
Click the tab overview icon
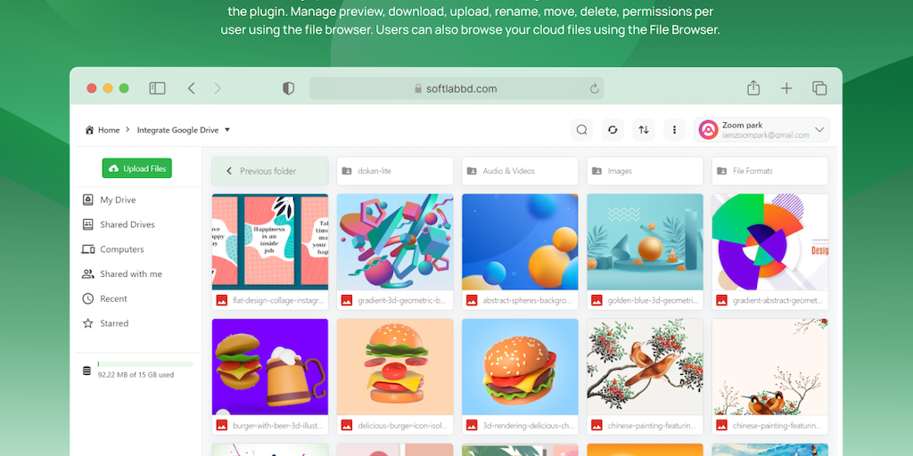[819, 88]
